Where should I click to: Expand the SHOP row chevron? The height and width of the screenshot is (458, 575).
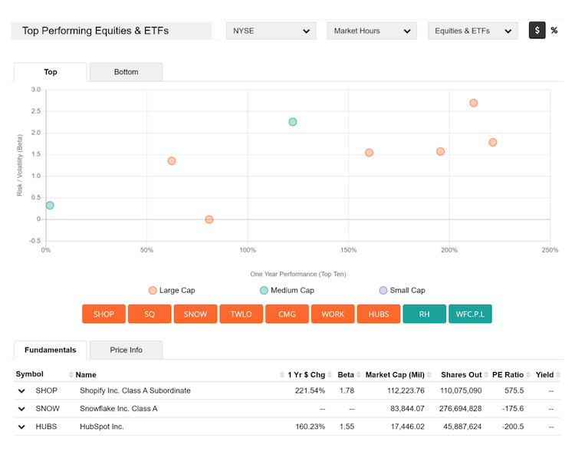point(22,390)
